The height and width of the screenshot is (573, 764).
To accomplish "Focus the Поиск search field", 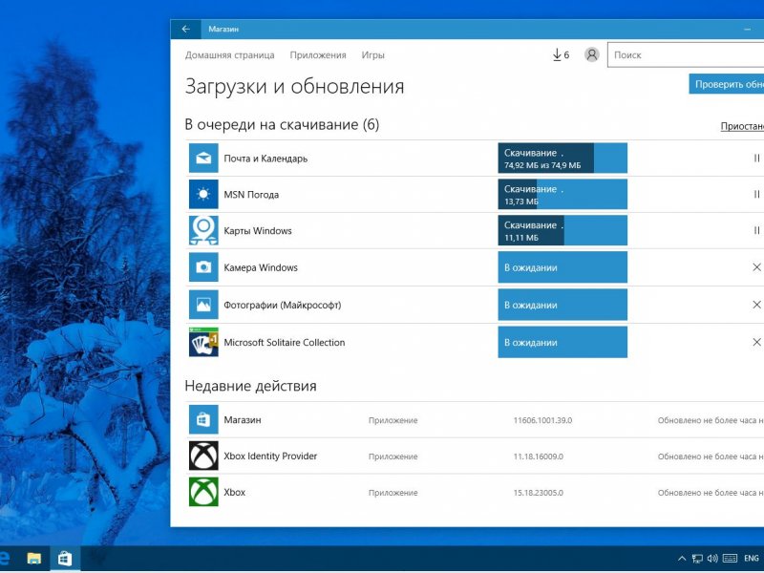I will tap(686, 54).
